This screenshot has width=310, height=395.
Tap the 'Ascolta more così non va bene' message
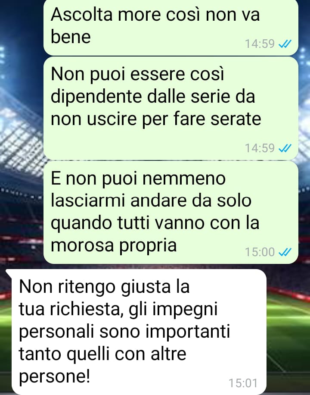171,27
